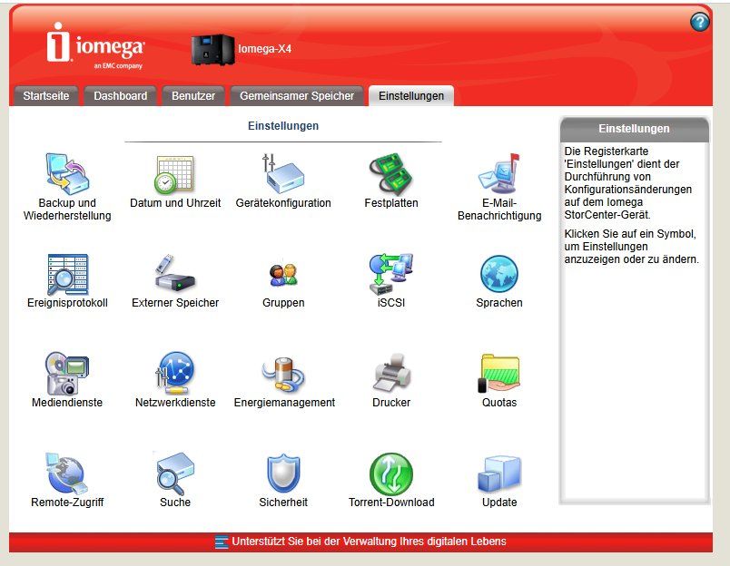Open the Sprachen globe icon
Image resolution: width=730 pixels, height=566 pixels.
pyautogui.click(x=499, y=274)
